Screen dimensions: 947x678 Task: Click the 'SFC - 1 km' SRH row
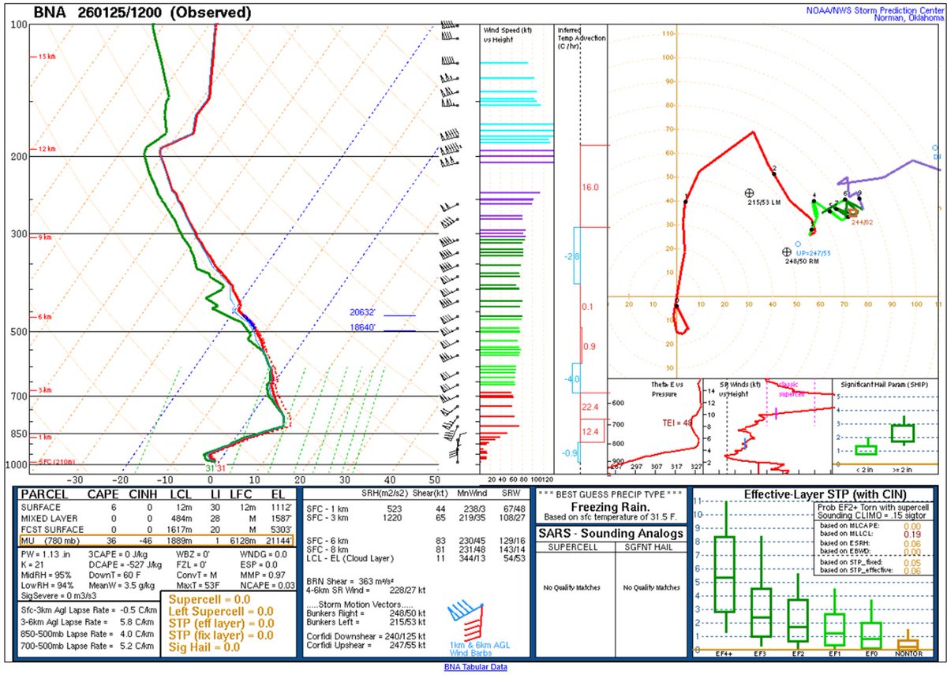[414, 509]
